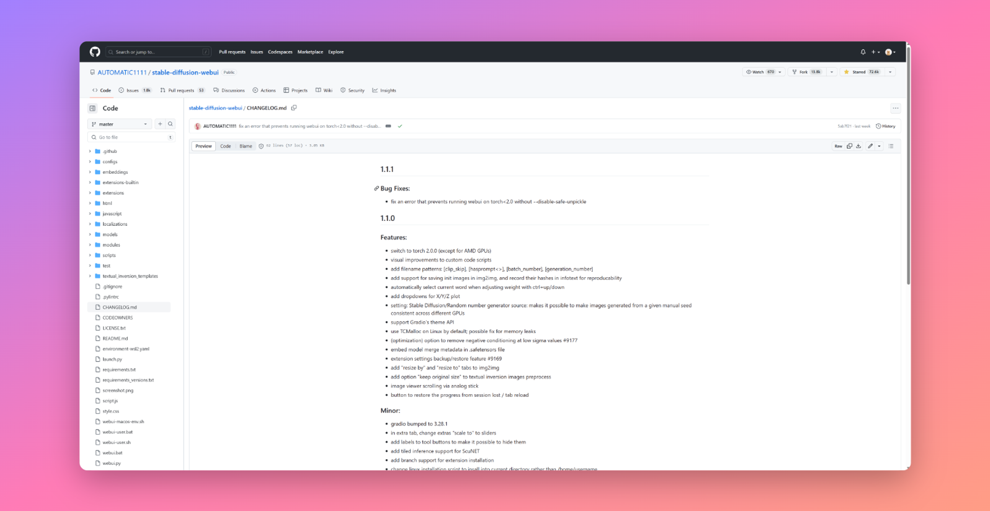Screen dimensions: 990x511
Task: Open the stable-diffusion-webui breadcrumb link
Action: (215, 108)
